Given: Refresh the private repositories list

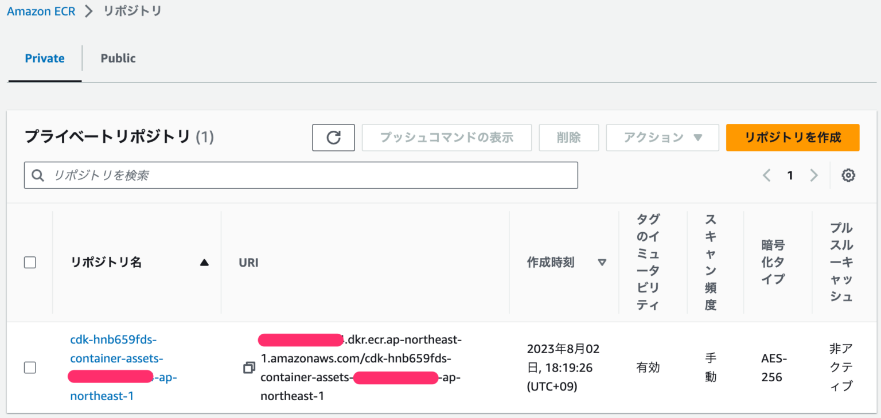Looking at the screenshot, I should (x=333, y=138).
